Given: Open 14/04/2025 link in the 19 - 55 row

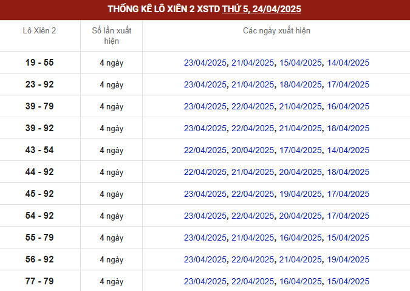Looking at the screenshot, I should point(348,63).
